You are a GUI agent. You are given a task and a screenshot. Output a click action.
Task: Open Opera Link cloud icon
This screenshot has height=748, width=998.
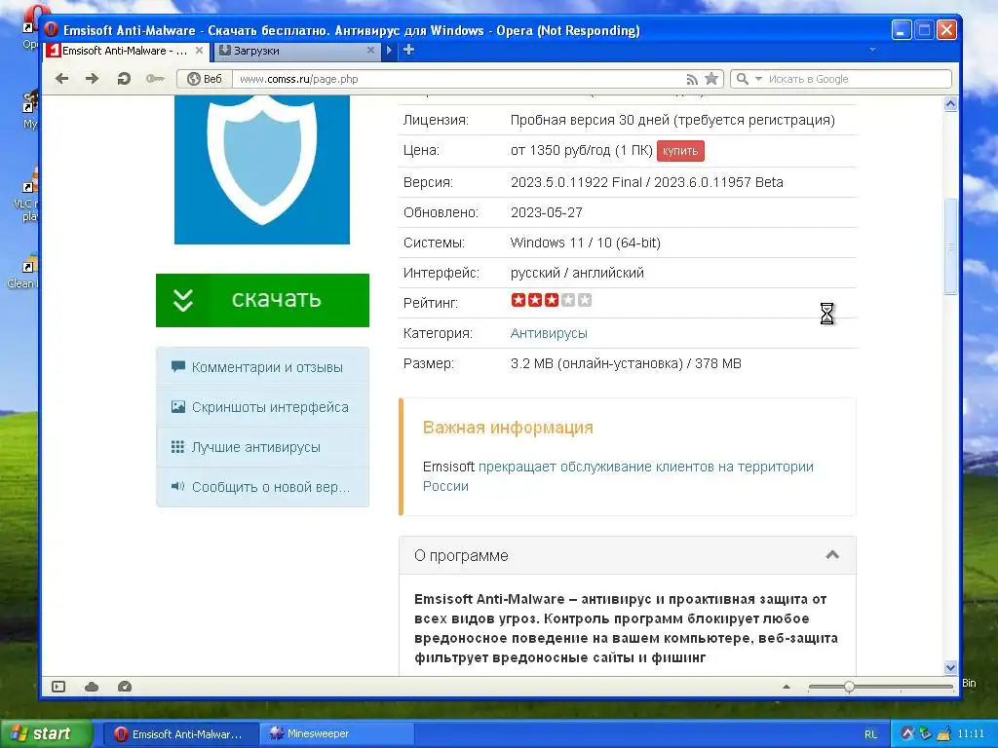pyautogui.click(x=92, y=687)
